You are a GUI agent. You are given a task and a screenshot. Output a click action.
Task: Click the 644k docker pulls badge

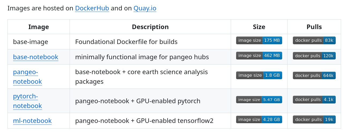point(314,75)
